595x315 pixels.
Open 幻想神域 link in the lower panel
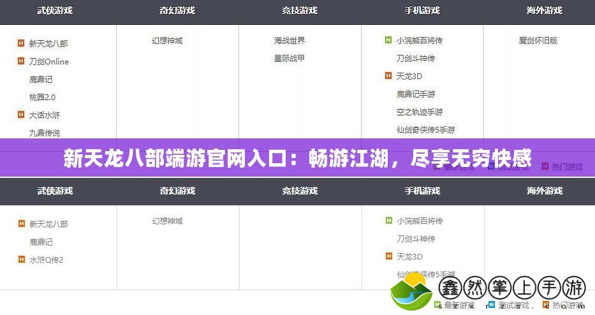tap(167, 221)
